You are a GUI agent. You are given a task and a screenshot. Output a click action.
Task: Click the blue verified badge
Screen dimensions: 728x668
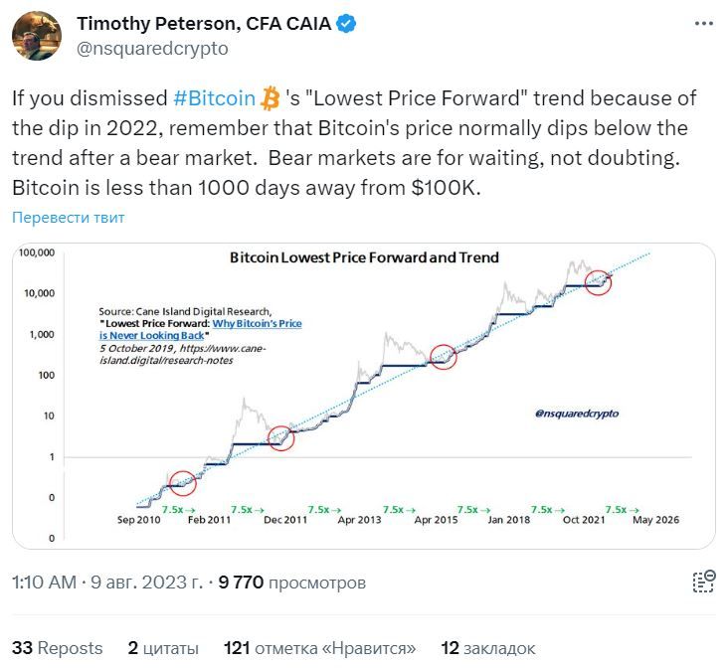(346, 24)
